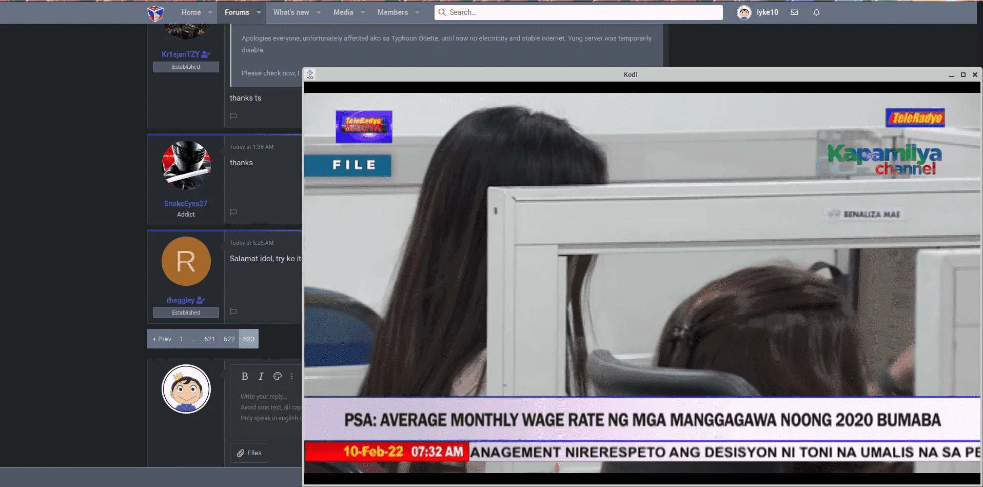Viewport: 983px width, 487px height.
Task: Expand the What's new dropdown arrow
Action: coord(319,12)
